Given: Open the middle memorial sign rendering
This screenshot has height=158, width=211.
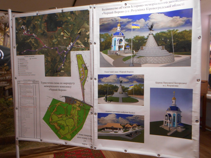Looking at the screenshot, I should (x=121, y=90).
